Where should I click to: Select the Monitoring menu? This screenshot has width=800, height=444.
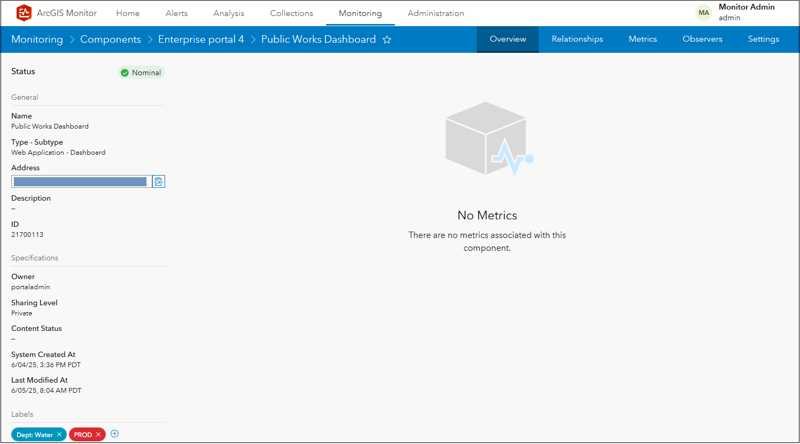pos(360,13)
